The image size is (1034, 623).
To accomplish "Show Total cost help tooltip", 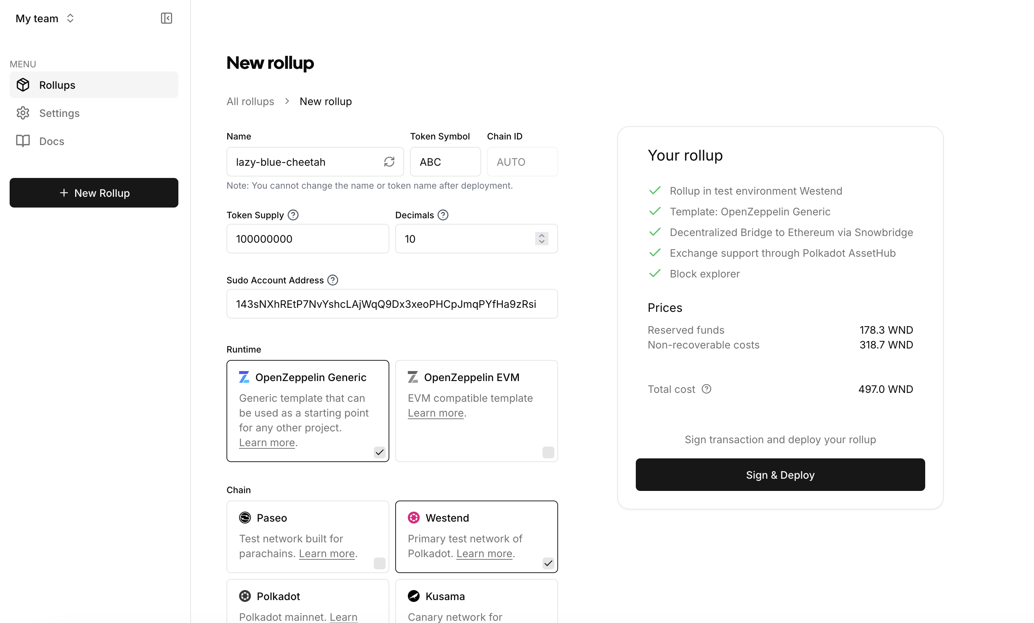I will pyautogui.click(x=706, y=389).
